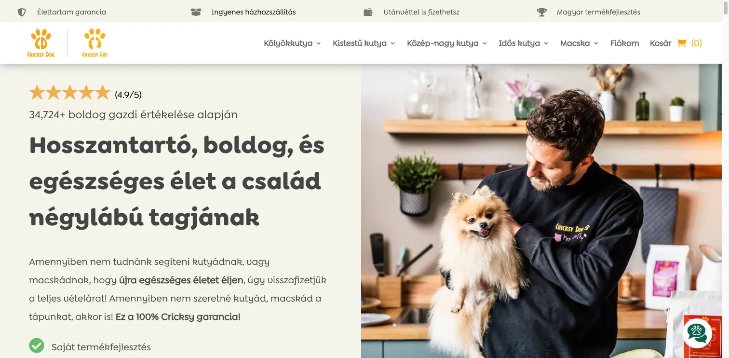Open the shopping cart icon
Image resolution: width=729 pixels, height=358 pixels.
coord(681,43)
